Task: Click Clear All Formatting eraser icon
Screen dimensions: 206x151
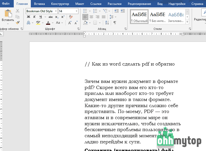Action: (x=71, y=17)
